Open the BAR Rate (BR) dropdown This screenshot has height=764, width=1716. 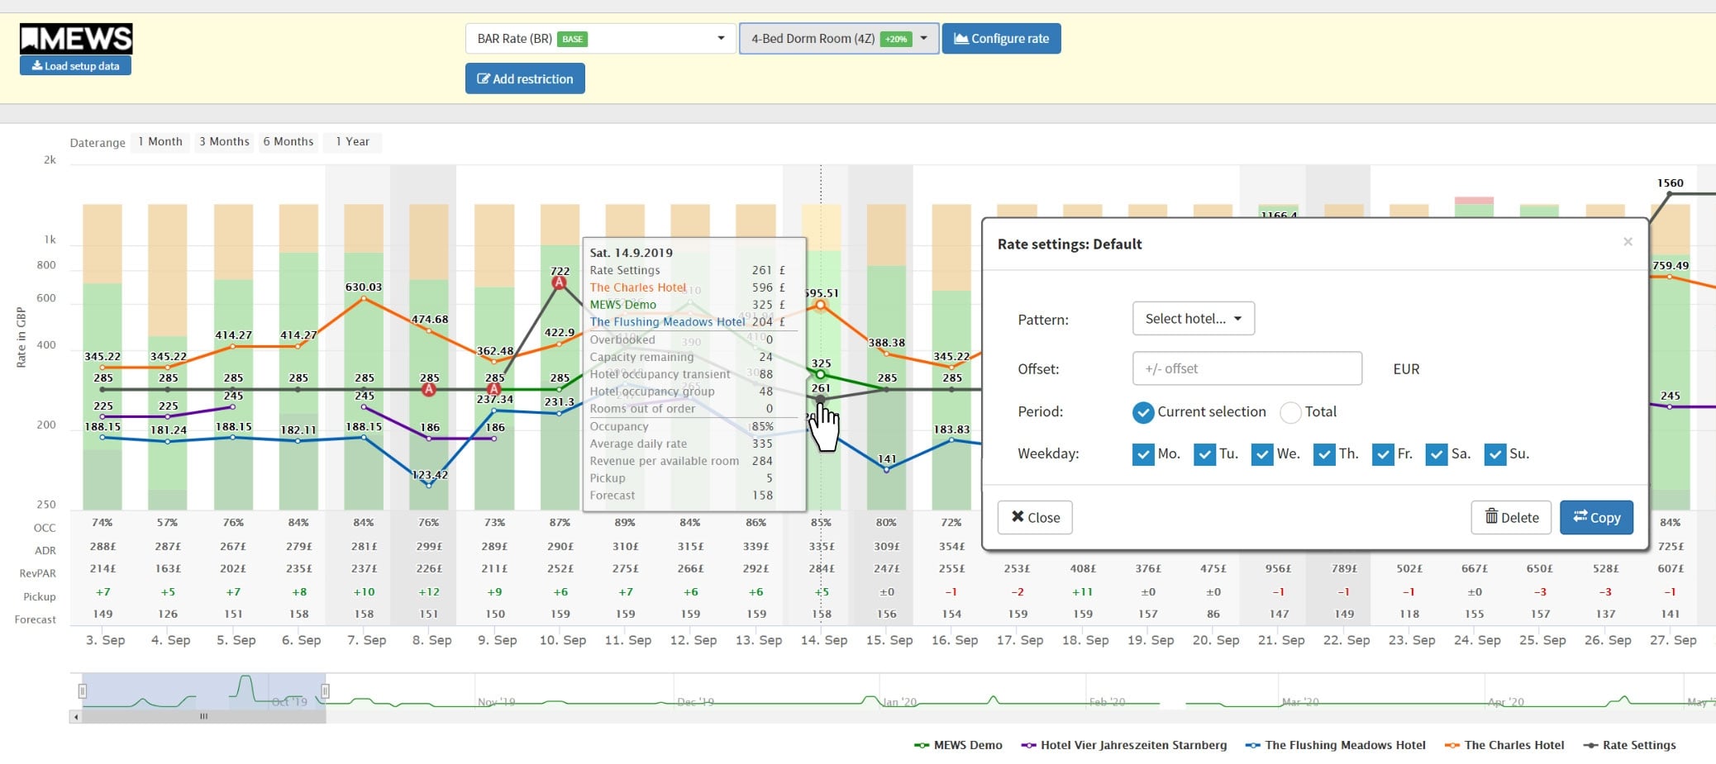click(x=600, y=39)
